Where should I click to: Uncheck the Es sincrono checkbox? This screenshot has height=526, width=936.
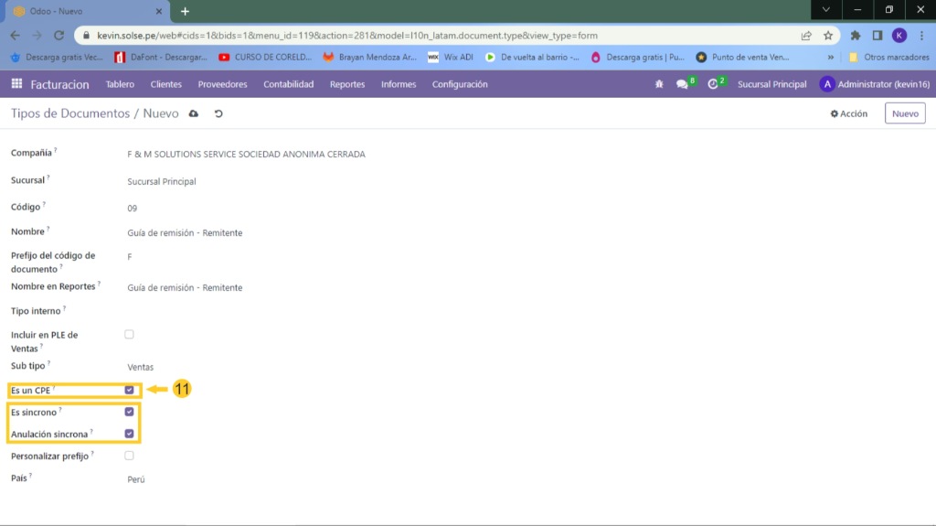pyautogui.click(x=129, y=412)
